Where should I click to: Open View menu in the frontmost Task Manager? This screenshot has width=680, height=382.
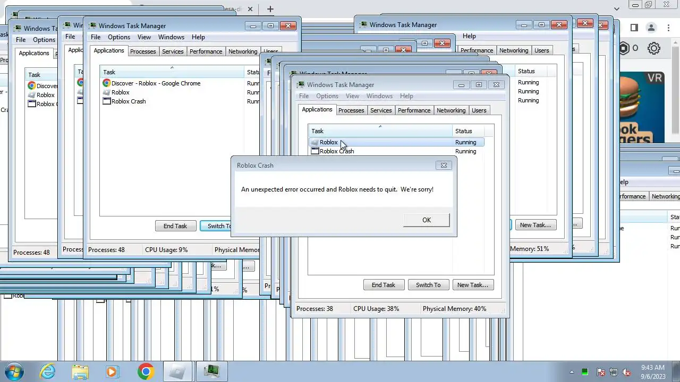353,96
